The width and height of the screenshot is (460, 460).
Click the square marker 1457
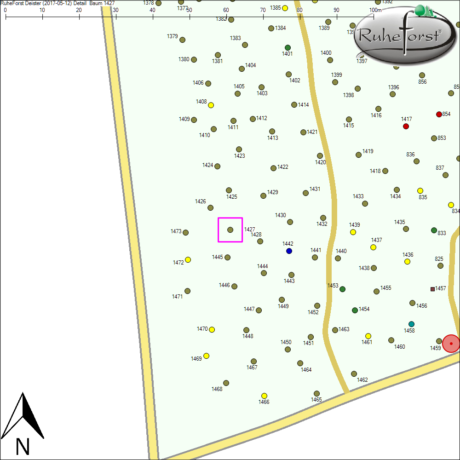pyautogui.click(x=432, y=289)
